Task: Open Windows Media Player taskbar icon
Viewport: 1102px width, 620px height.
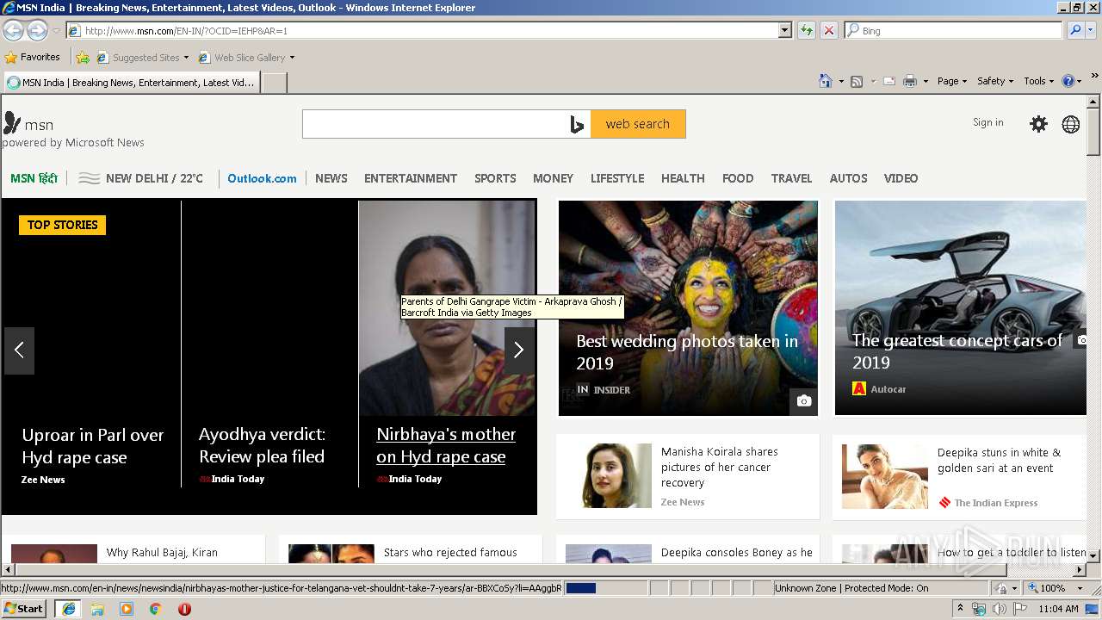Action: click(127, 609)
